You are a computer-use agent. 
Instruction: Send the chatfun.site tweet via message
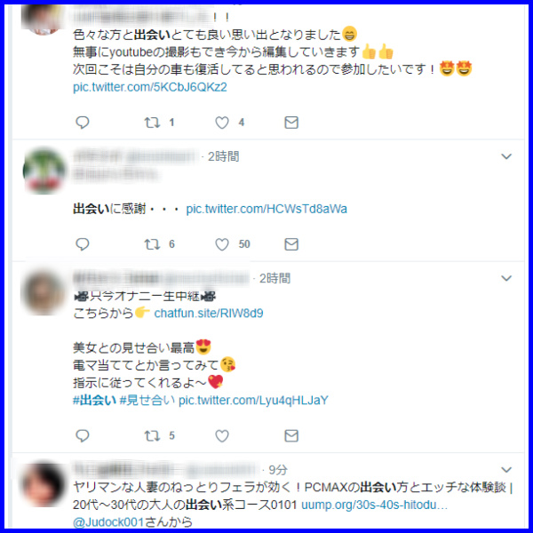(x=291, y=435)
